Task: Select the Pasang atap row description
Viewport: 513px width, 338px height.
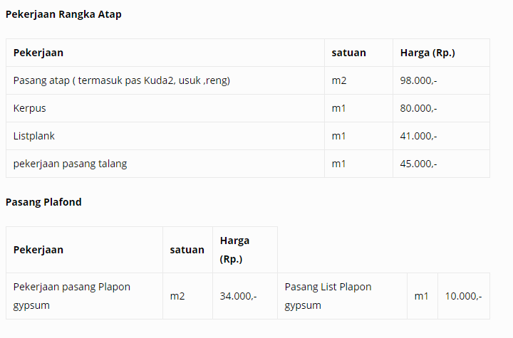Action: click(x=122, y=80)
